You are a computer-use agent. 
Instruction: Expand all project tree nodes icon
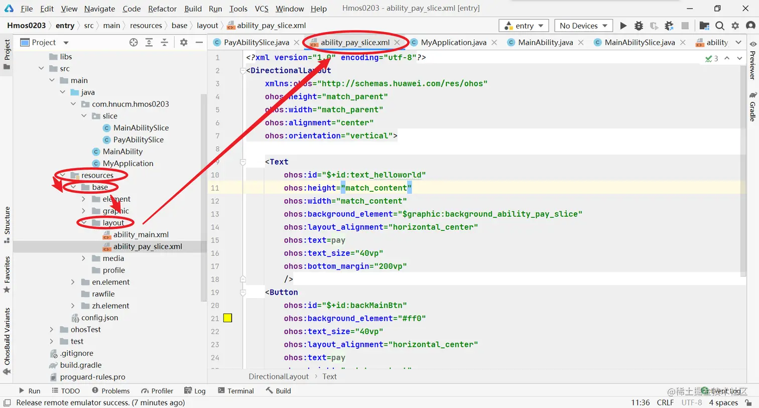149,43
